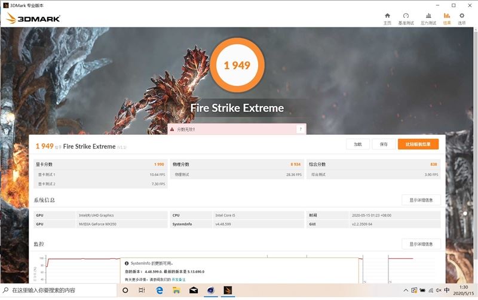Viewport: 478px width, 300px height.
Task: Click the muted volume tray icon
Action: [x=439, y=290]
